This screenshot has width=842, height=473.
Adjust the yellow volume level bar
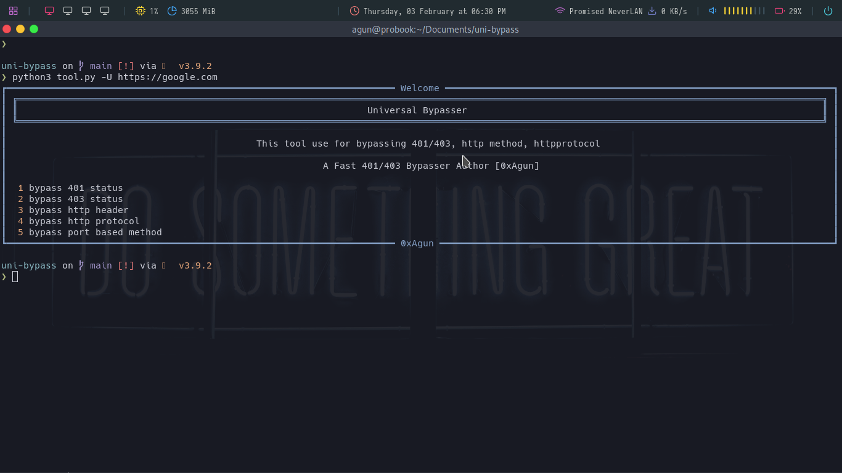[744, 11]
